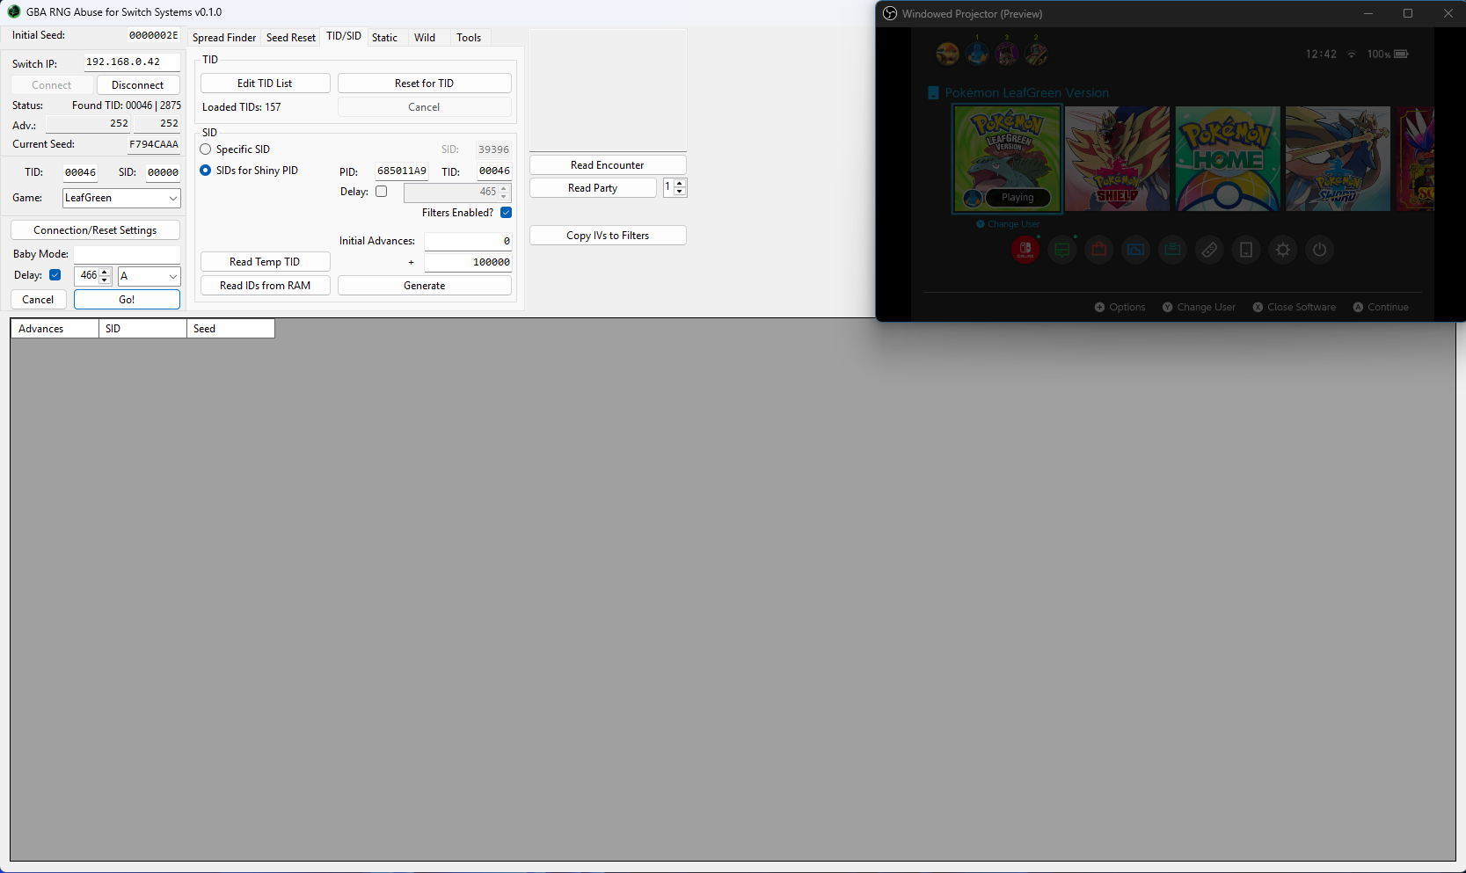This screenshot has height=873, width=1466.
Task: Uncheck the Delay checkbox beside 466
Action: [x=55, y=275]
